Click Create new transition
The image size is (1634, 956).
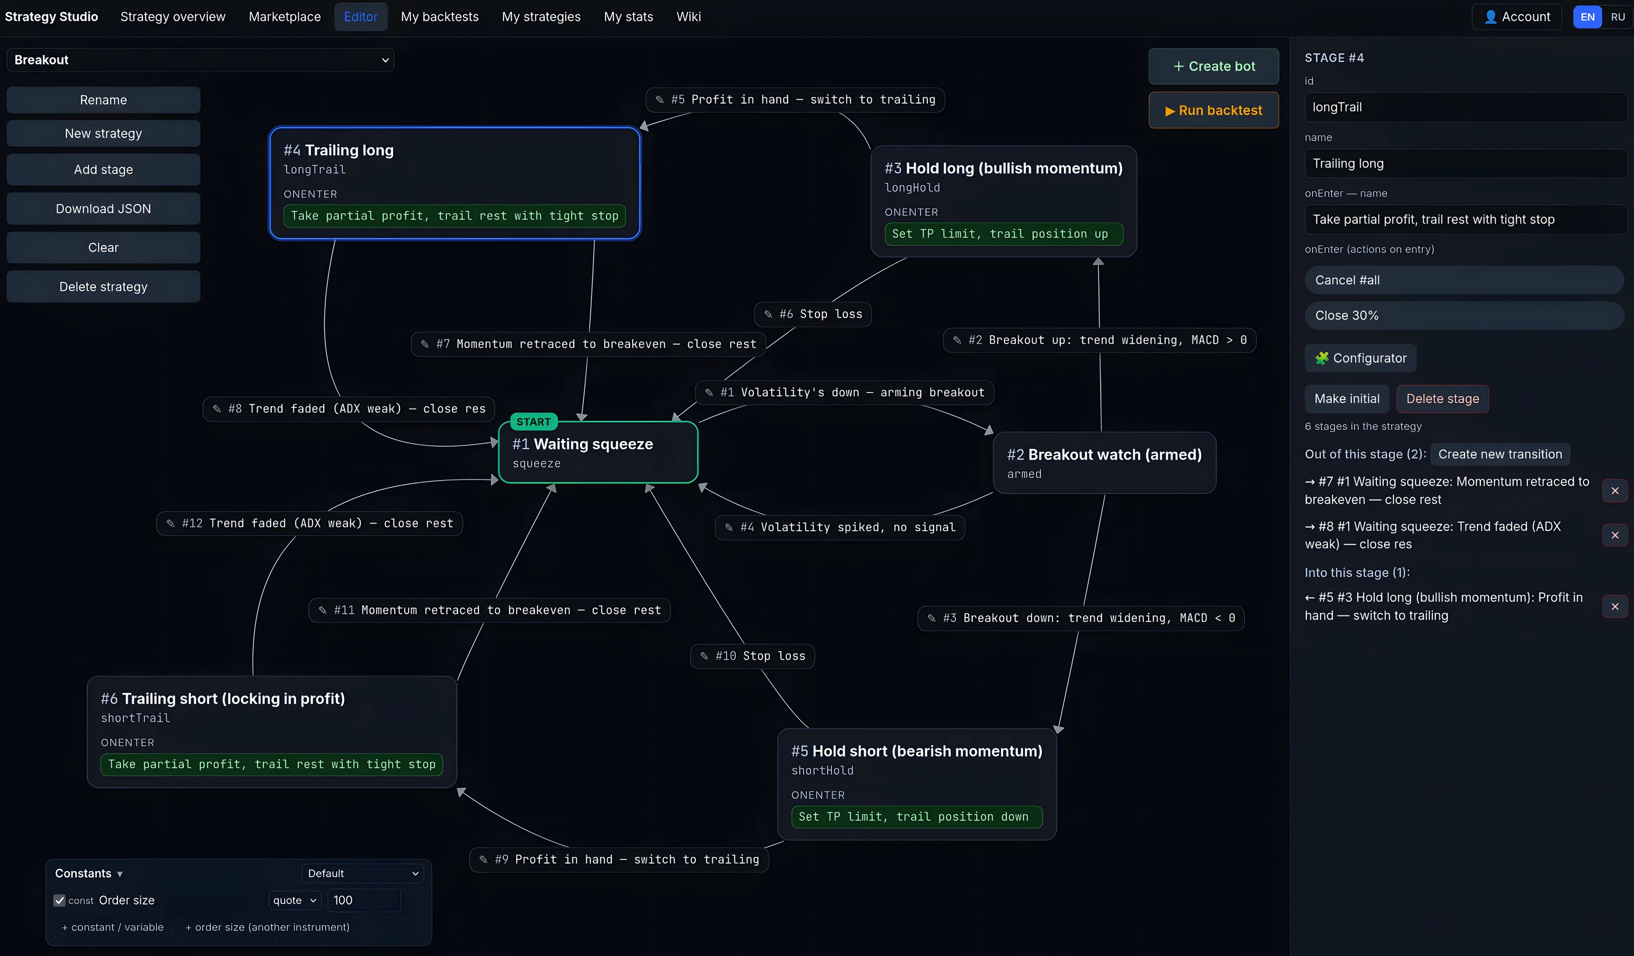[x=1500, y=454]
